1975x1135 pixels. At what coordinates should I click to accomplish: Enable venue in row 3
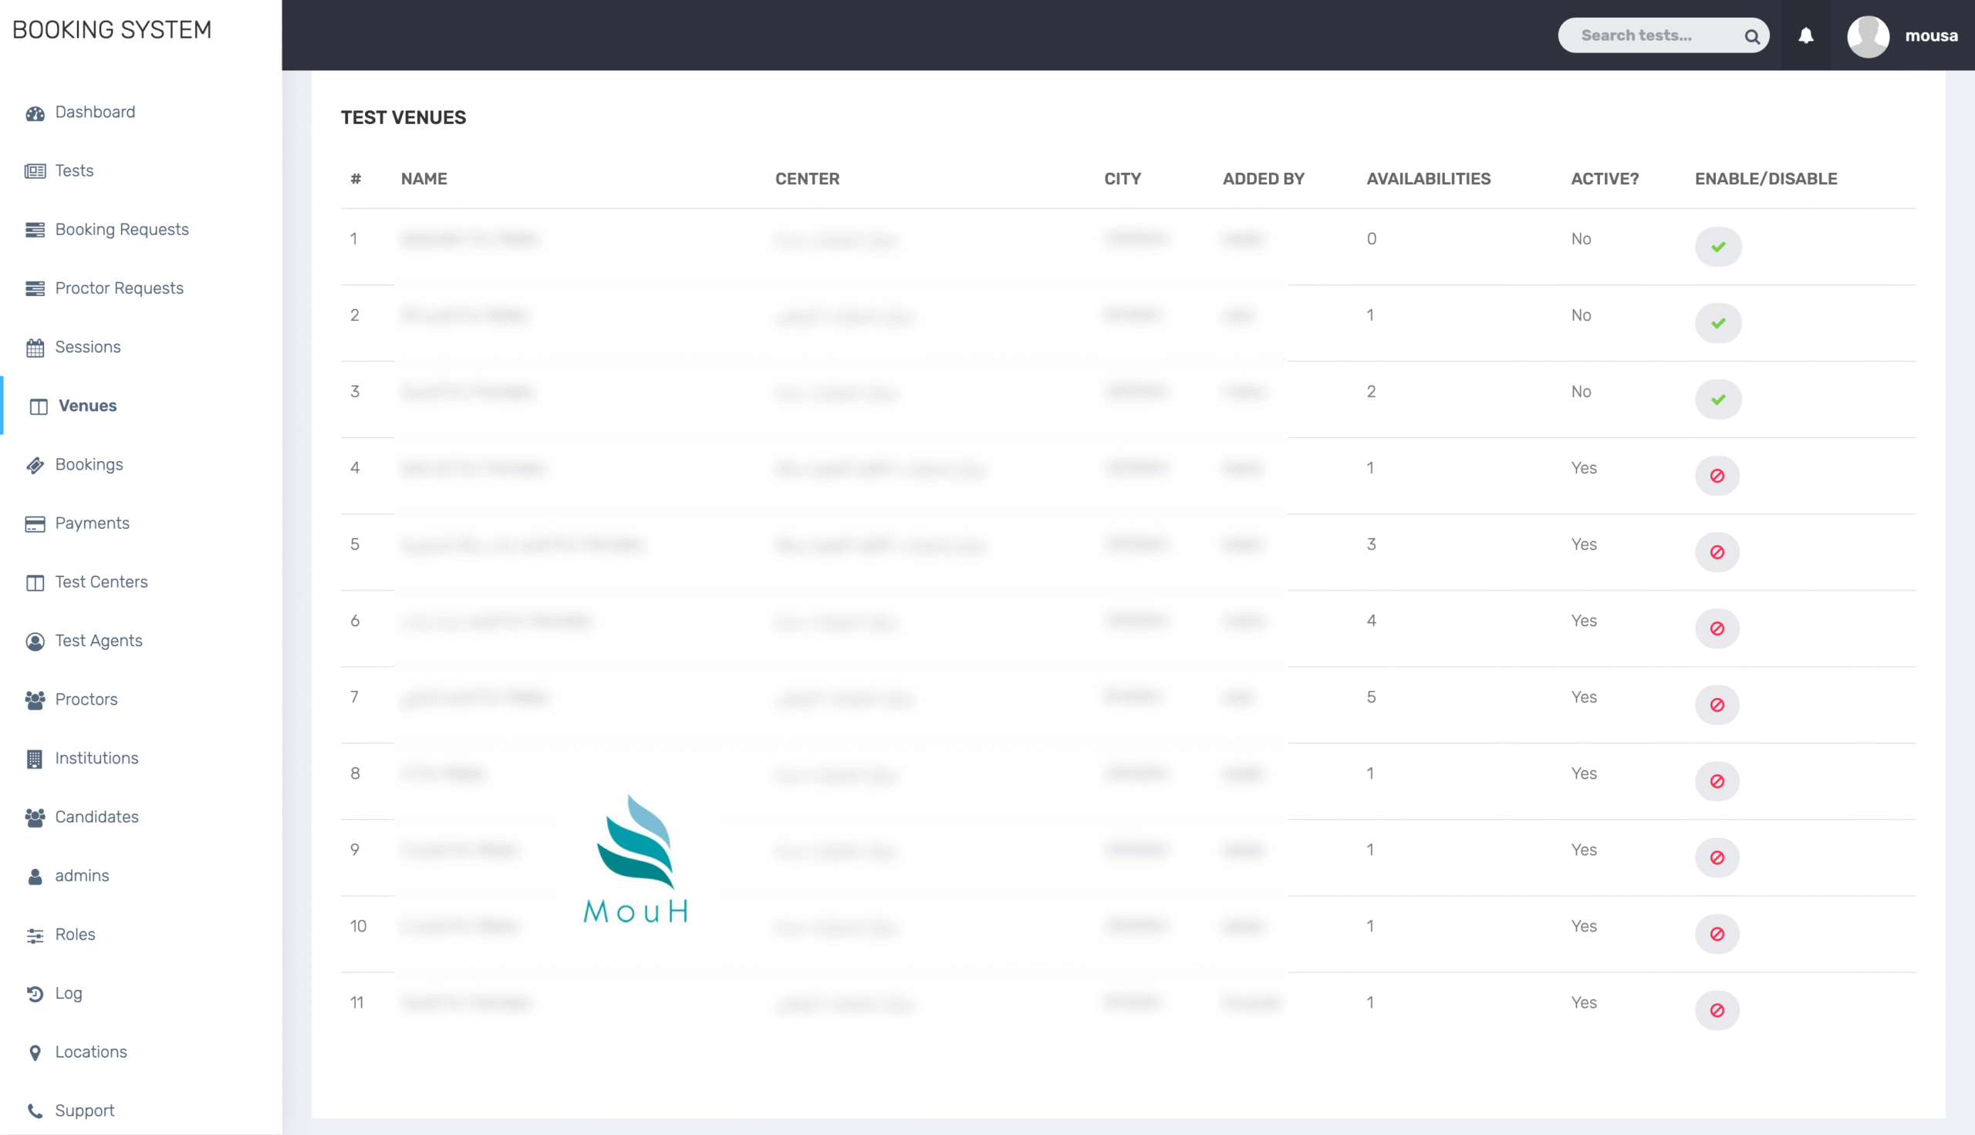pyautogui.click(x=1717, y=400)
